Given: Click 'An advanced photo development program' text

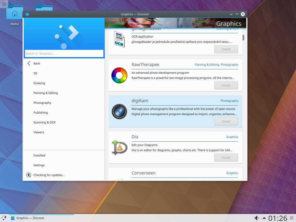Looking at the screenshot, I should pyautogui.click(x=160, y=73).
